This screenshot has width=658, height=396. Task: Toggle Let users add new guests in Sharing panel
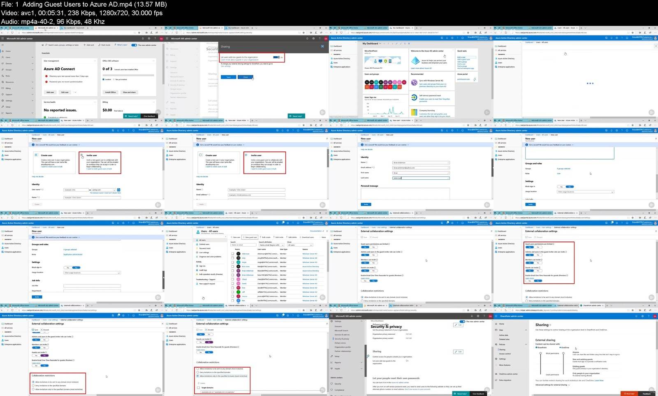(x=276, y=57)
